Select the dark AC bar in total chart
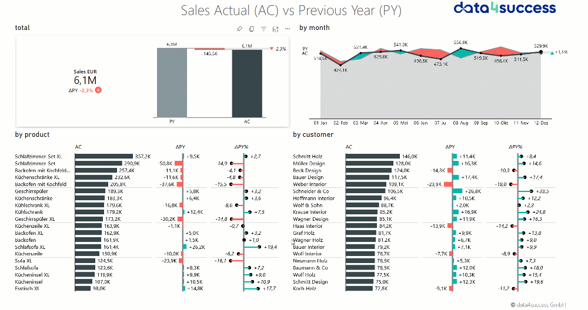 [247, 83]
